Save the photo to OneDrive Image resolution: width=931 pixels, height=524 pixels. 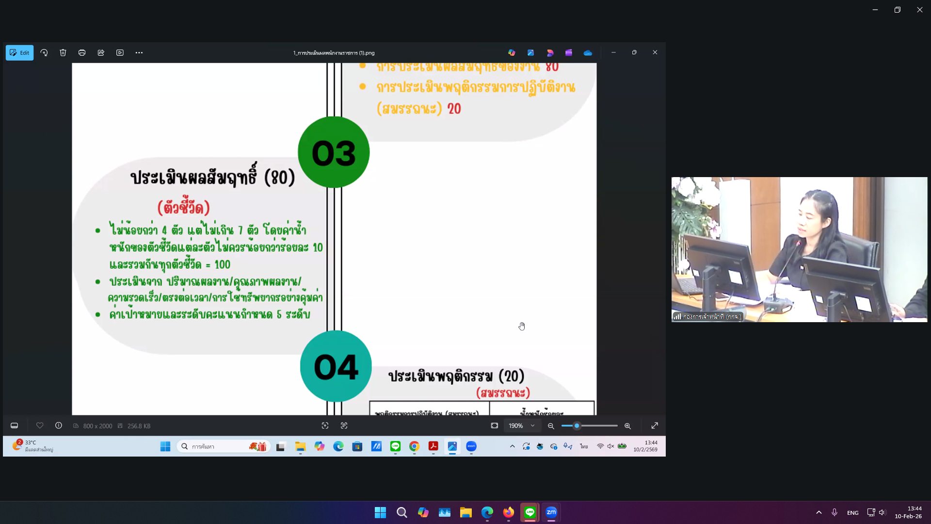click(x=588, y=52)
